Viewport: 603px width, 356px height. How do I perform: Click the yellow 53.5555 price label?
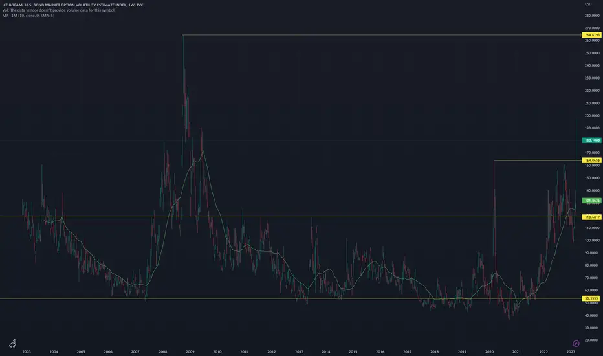tap(591, 298)
